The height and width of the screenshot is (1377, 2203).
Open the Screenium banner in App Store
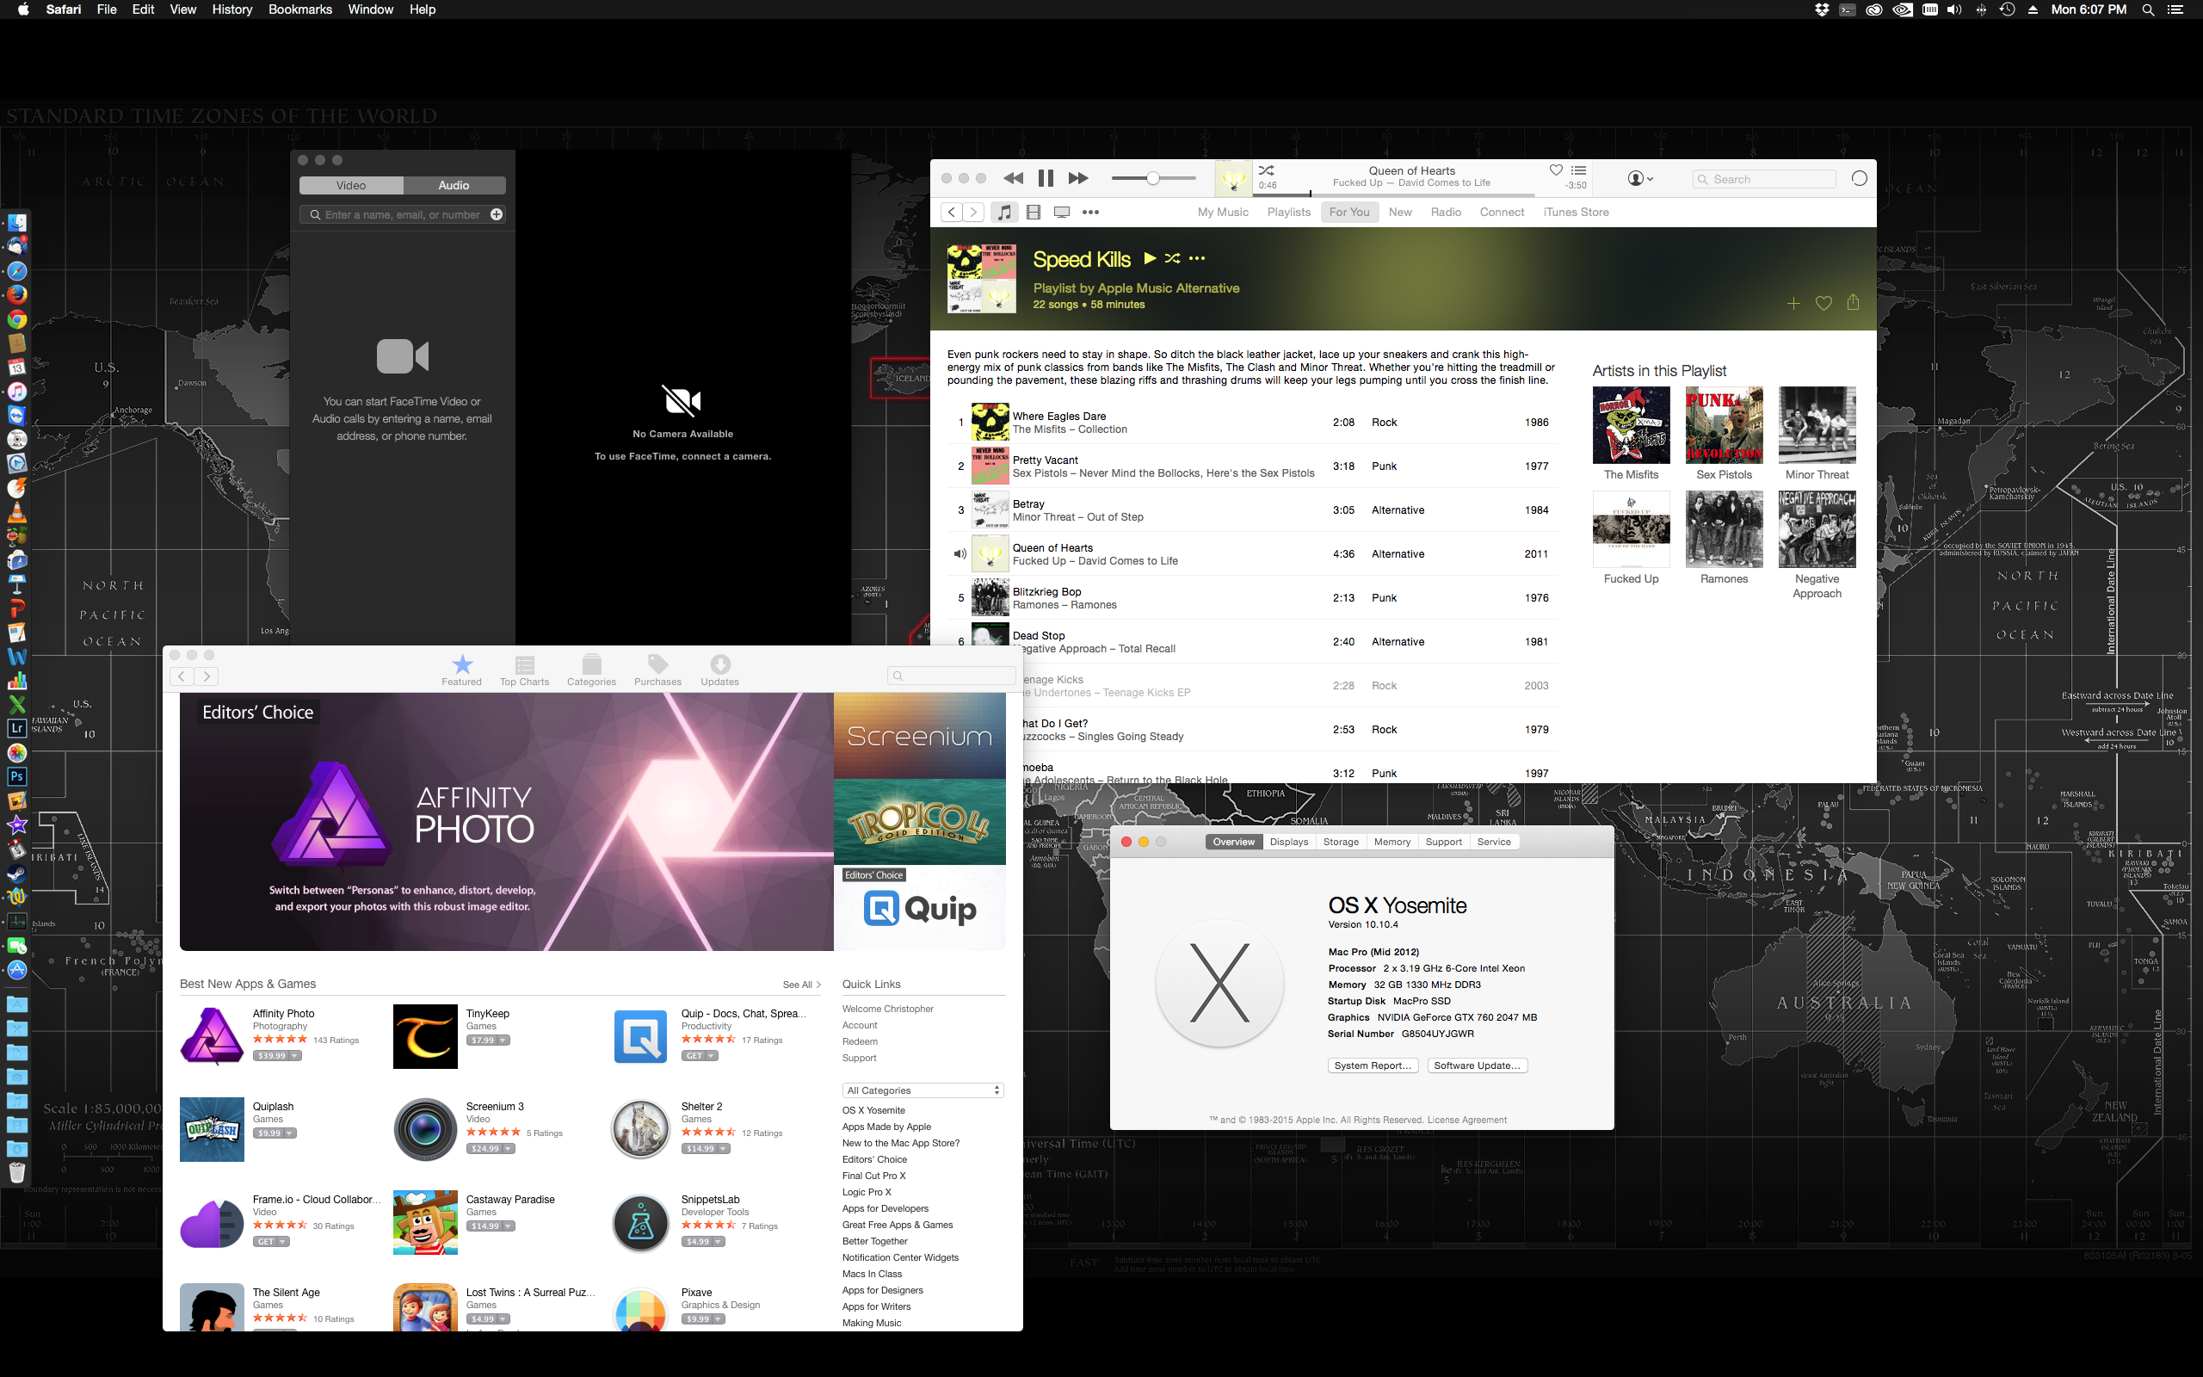[x=919, y=736]
